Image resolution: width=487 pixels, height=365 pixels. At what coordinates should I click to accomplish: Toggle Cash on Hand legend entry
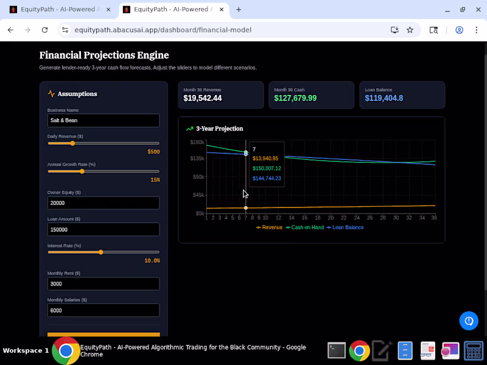coord(305,227)
